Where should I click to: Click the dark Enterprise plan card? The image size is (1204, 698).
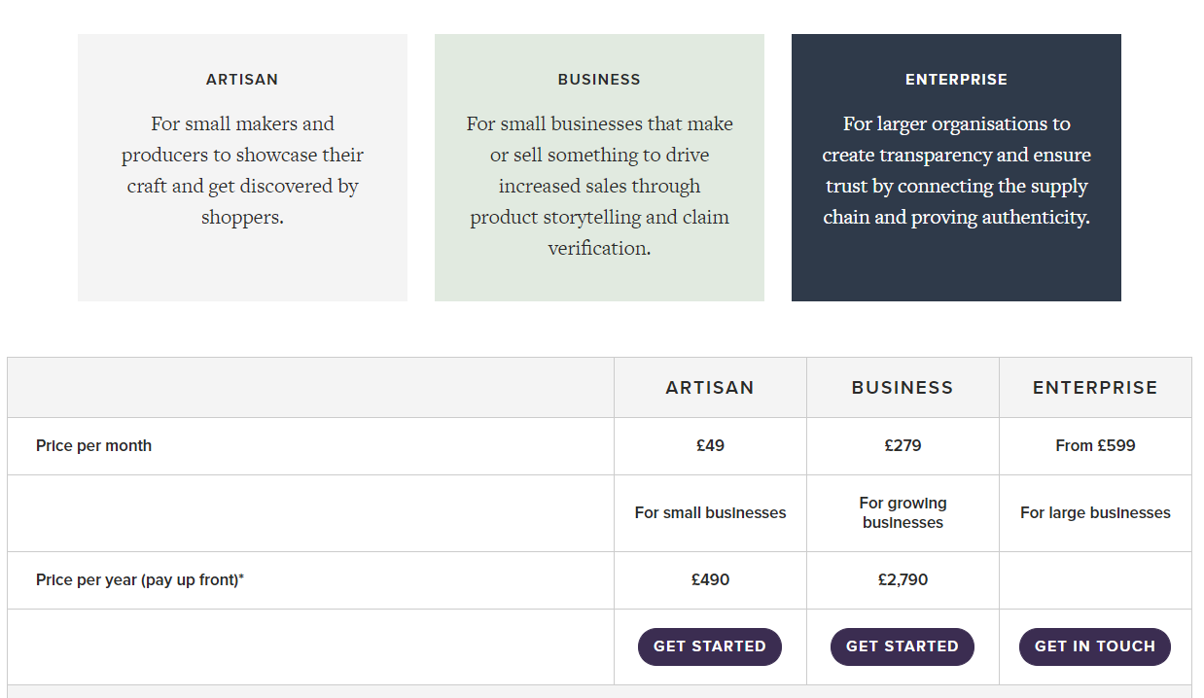tap(956, 166)
